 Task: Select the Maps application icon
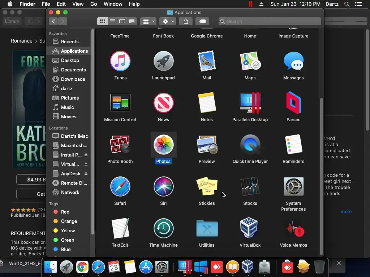pyautogui.click(x=250, y=61)
